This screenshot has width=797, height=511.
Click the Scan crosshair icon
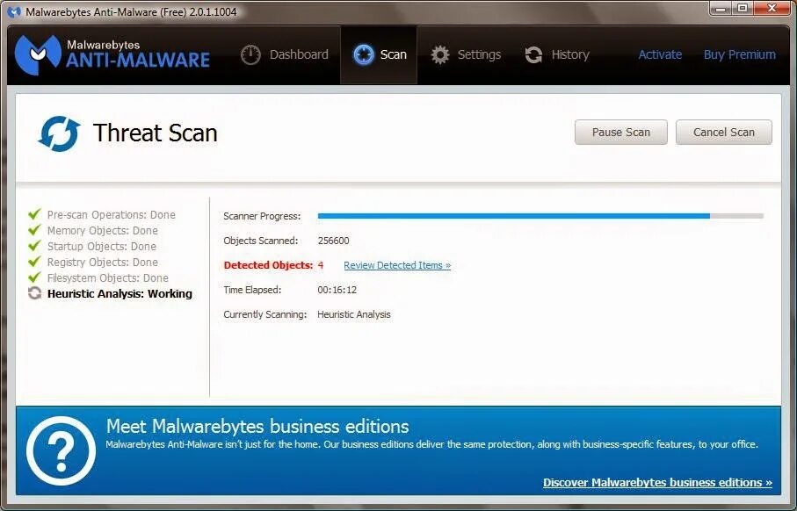[364, 54]
